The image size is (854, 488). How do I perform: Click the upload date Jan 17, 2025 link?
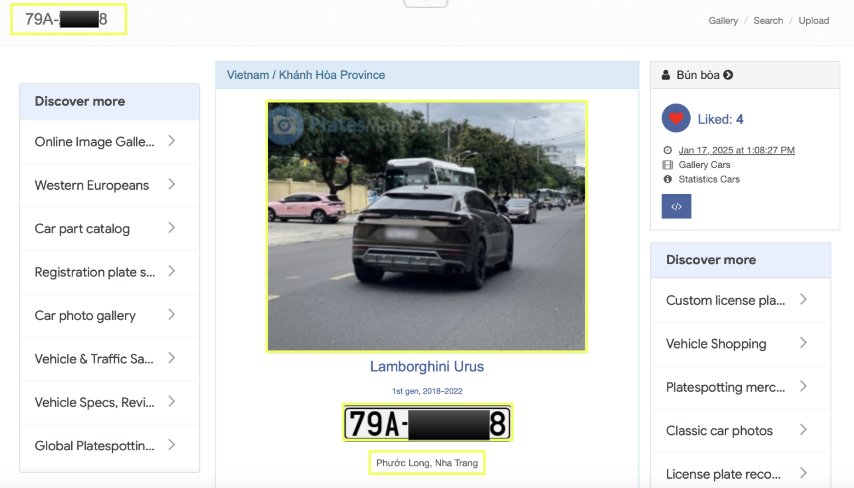[x=737, y=150]
